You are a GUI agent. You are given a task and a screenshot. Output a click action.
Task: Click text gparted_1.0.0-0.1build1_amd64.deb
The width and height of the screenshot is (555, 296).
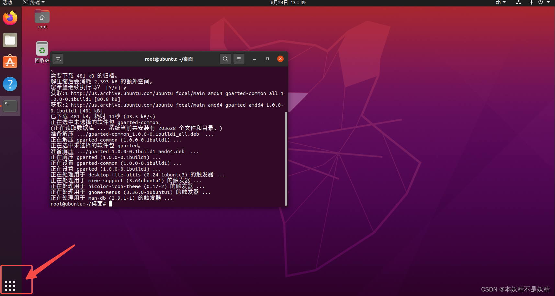pos(136,152)
